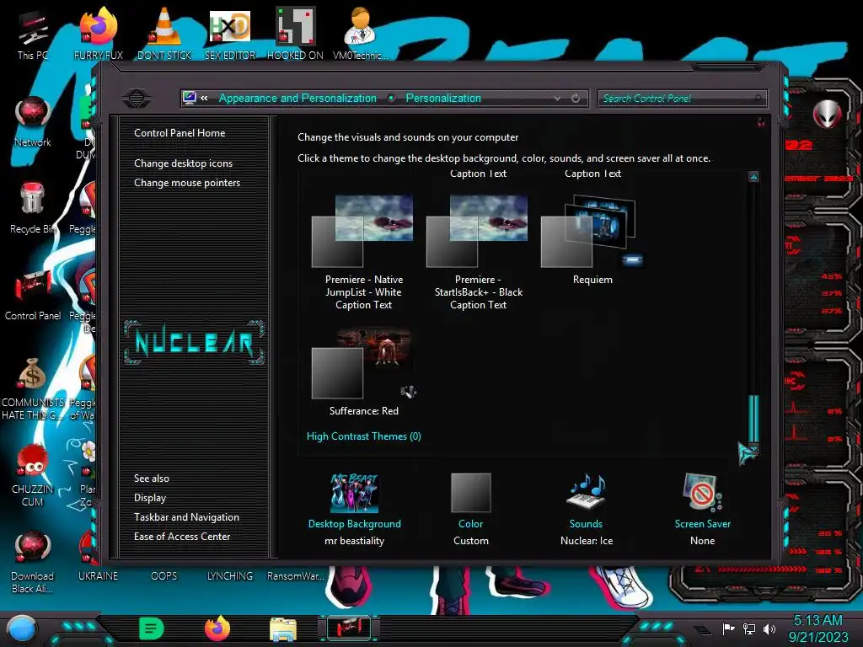Click Personalization breadcrumb item
Screen dimensions: 863x647
point(443,98)
